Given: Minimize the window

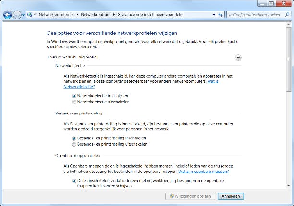Looking at the screenshot, I should click(x=262, y=3).
